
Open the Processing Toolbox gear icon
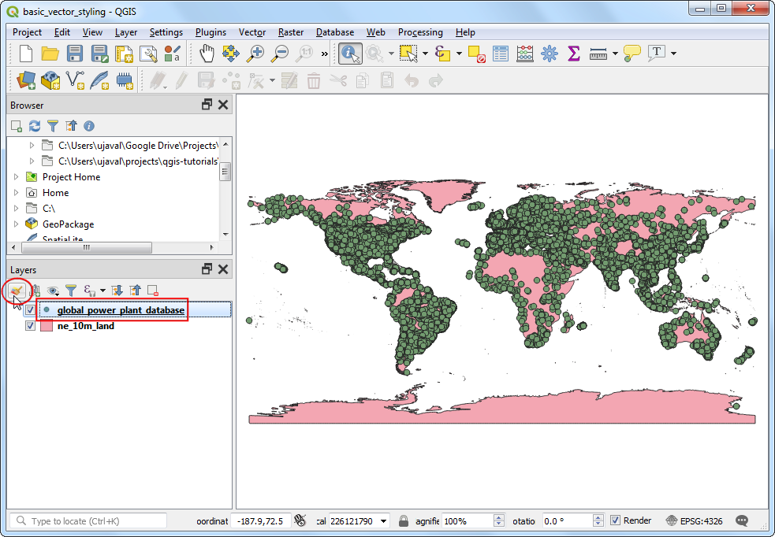[x=549, y=54]
